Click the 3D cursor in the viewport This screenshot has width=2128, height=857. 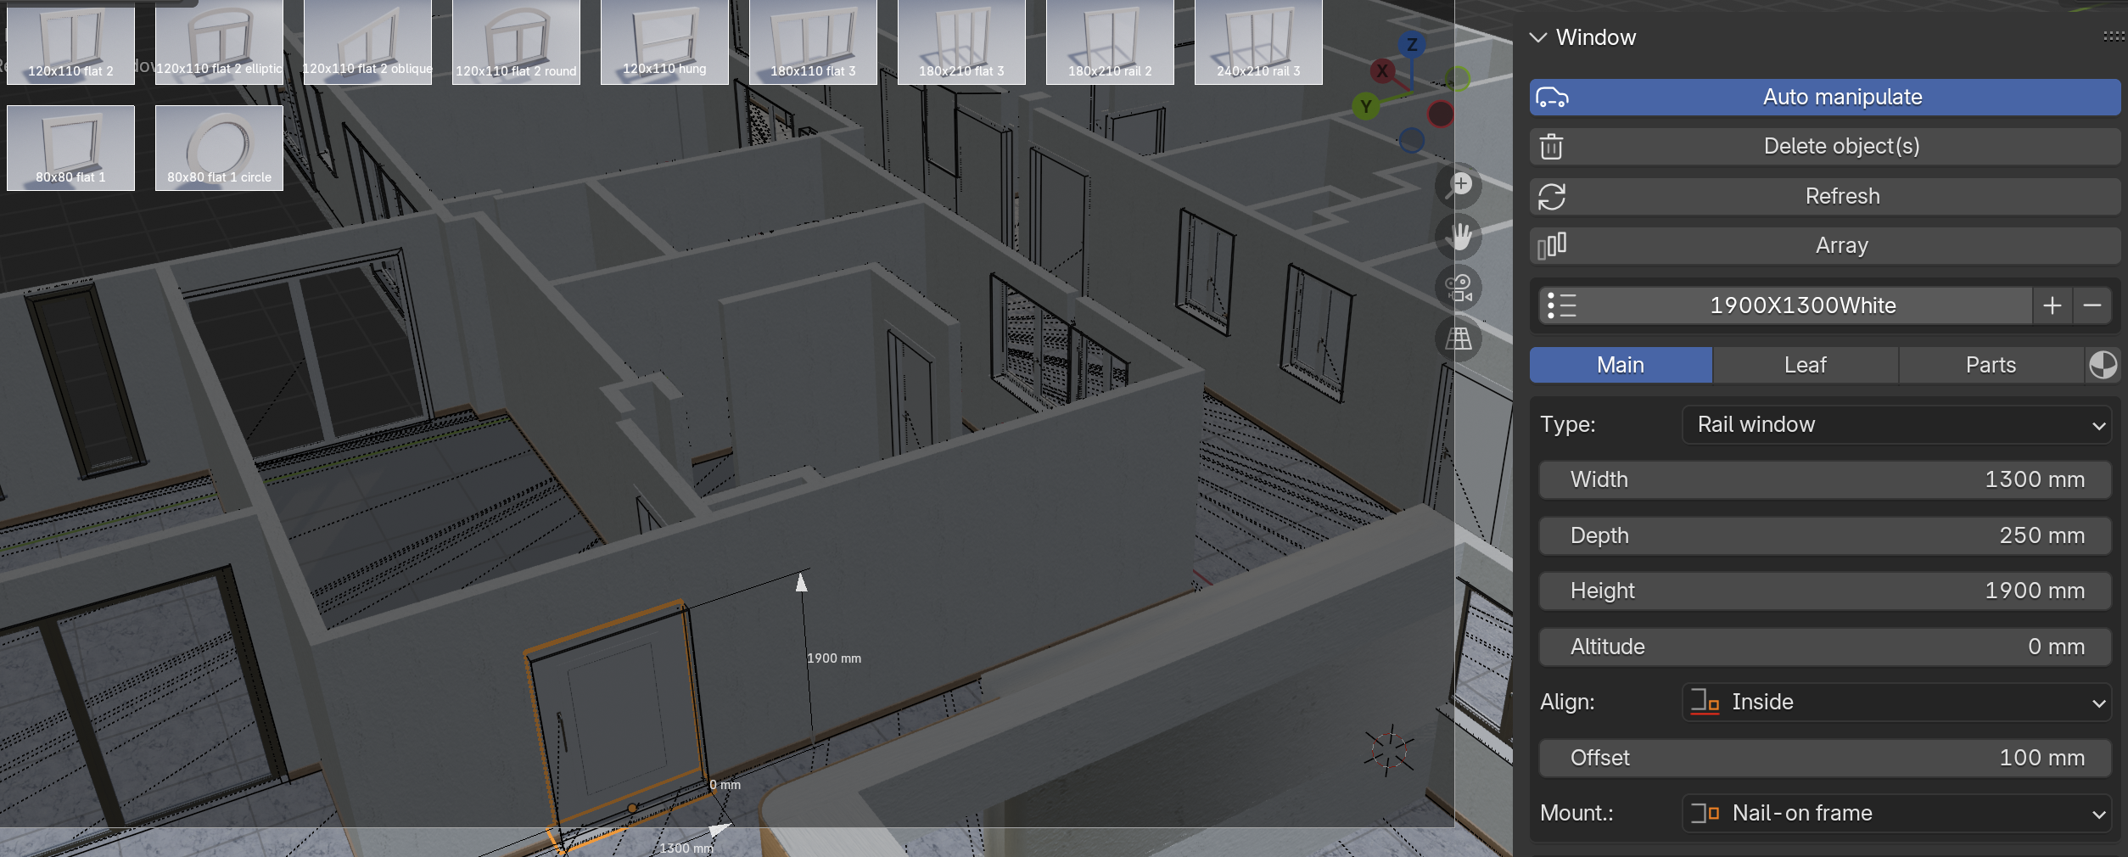(1389, 751)
